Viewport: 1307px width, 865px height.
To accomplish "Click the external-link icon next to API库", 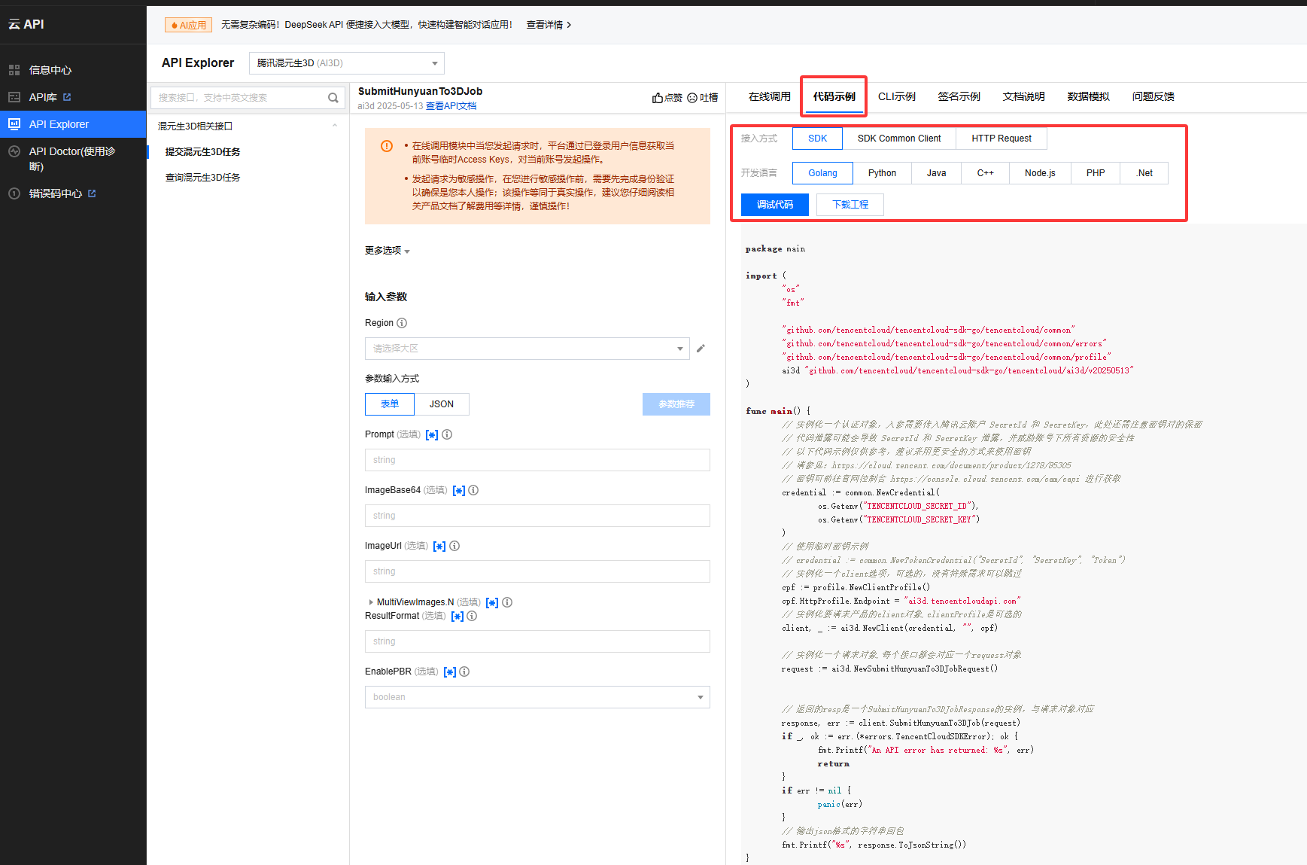I will point(67,97).
